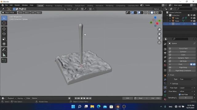
Task: Select the Move tool
Action: click(4, 29)
